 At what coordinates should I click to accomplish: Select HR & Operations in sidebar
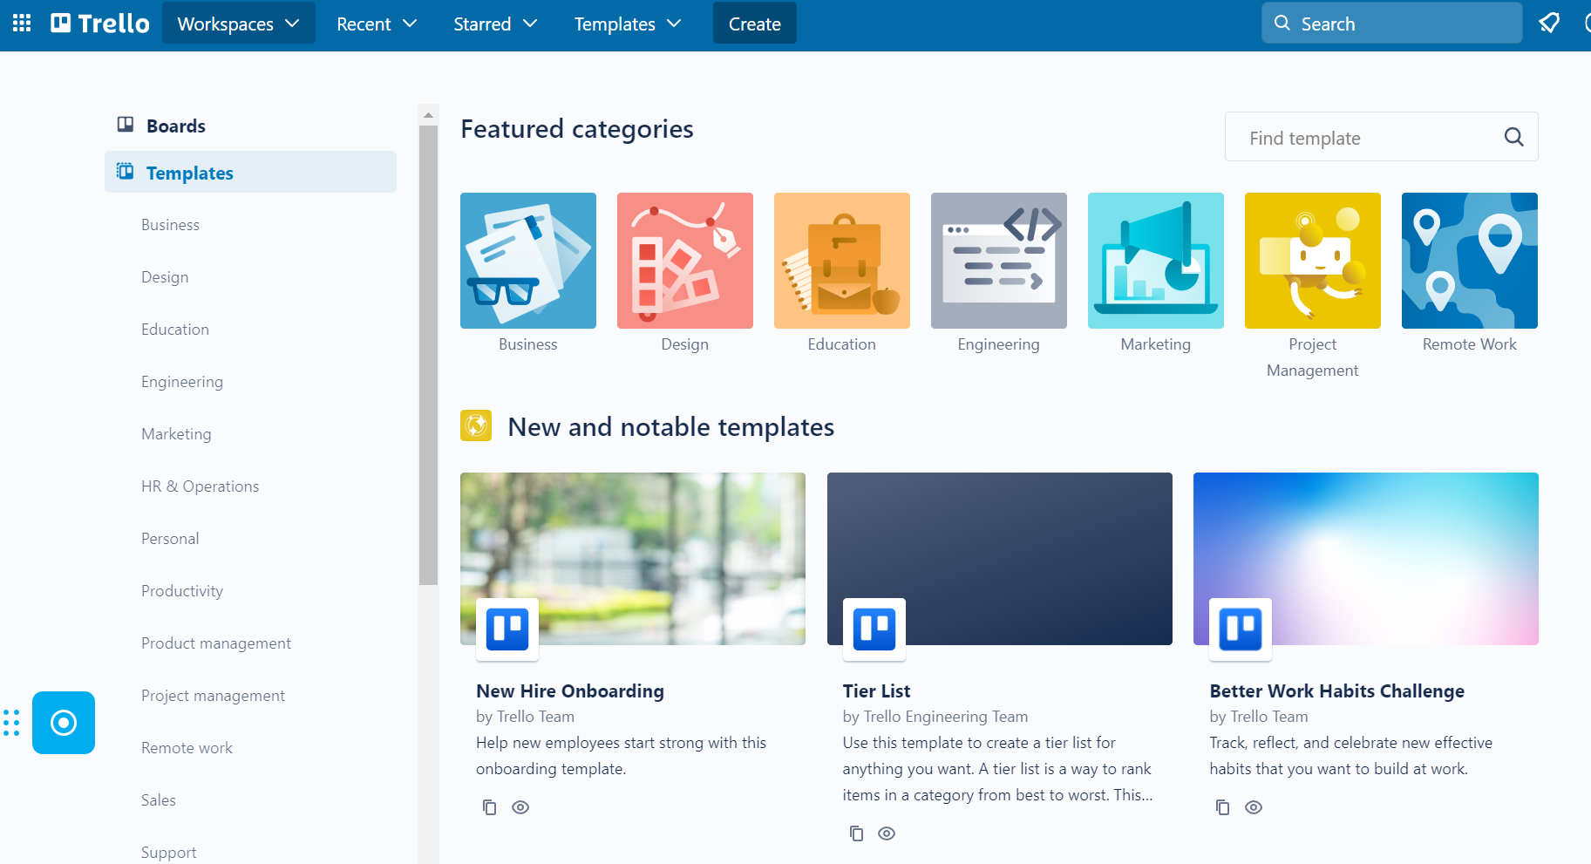[x=201, y=486]
